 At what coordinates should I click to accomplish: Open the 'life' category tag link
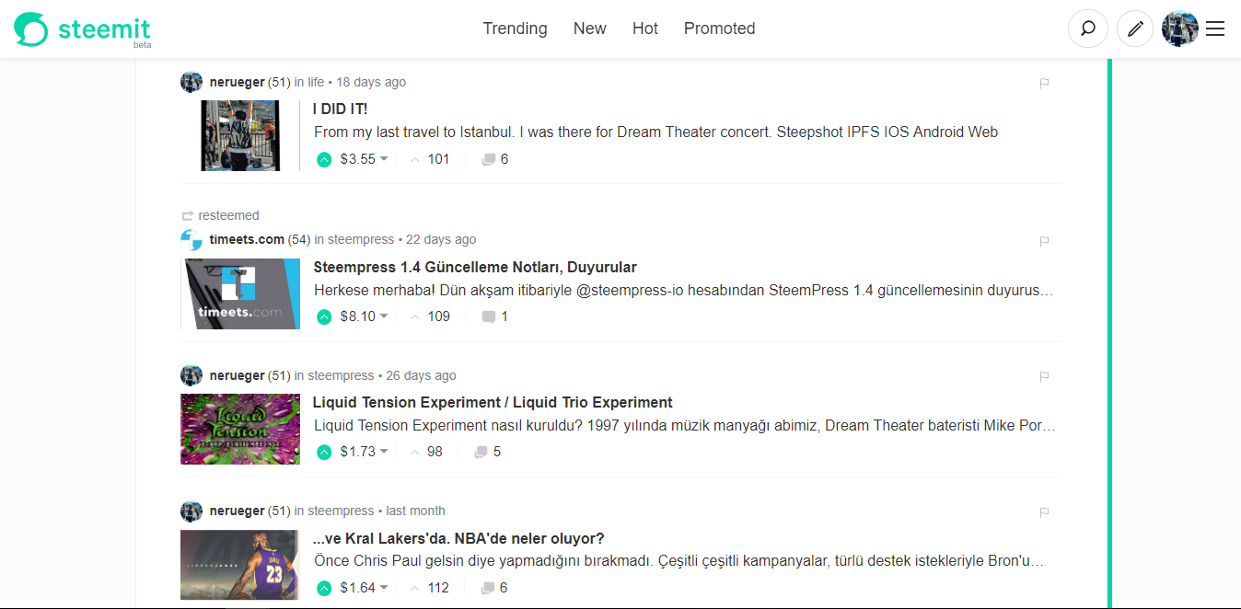[x=316, y=82]
